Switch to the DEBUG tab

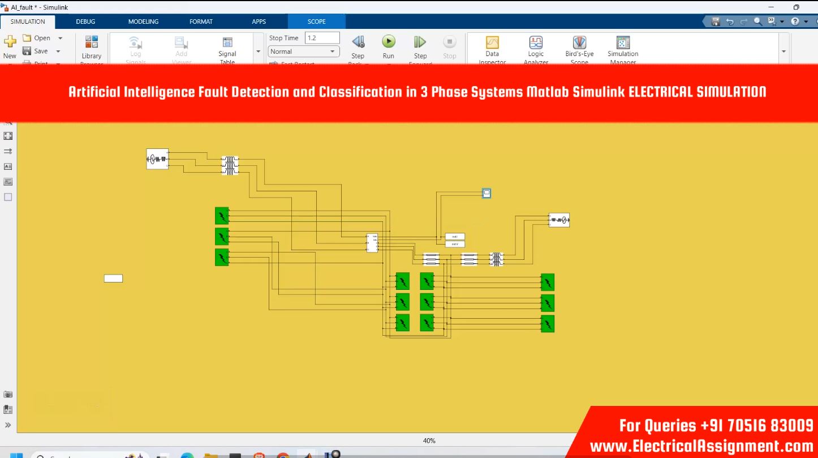85,22
